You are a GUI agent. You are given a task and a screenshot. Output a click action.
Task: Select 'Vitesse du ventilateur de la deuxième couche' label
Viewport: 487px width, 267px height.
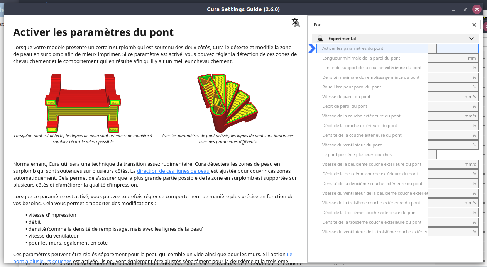375,193
